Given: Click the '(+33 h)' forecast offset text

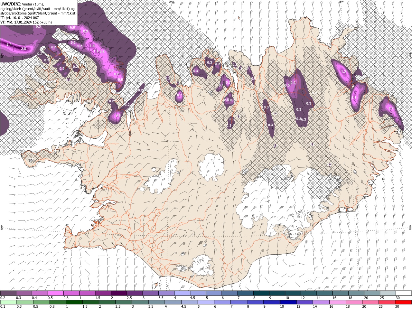Looking at the screenshot, I should [46, 22].
